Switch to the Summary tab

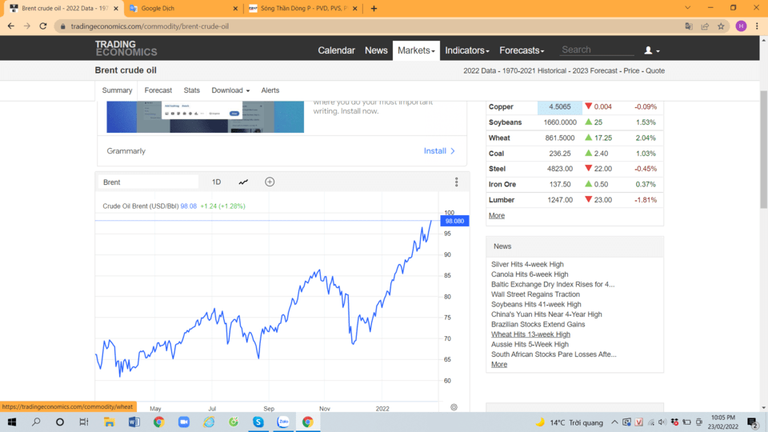pyautogui.click(x=117, y=90)
